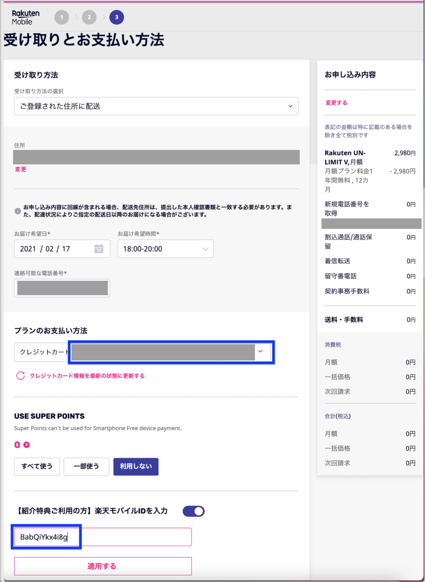Click the pink P points icon
This screenshot has height=582, width=425.
pyautogui.click(x=27, y=445)
